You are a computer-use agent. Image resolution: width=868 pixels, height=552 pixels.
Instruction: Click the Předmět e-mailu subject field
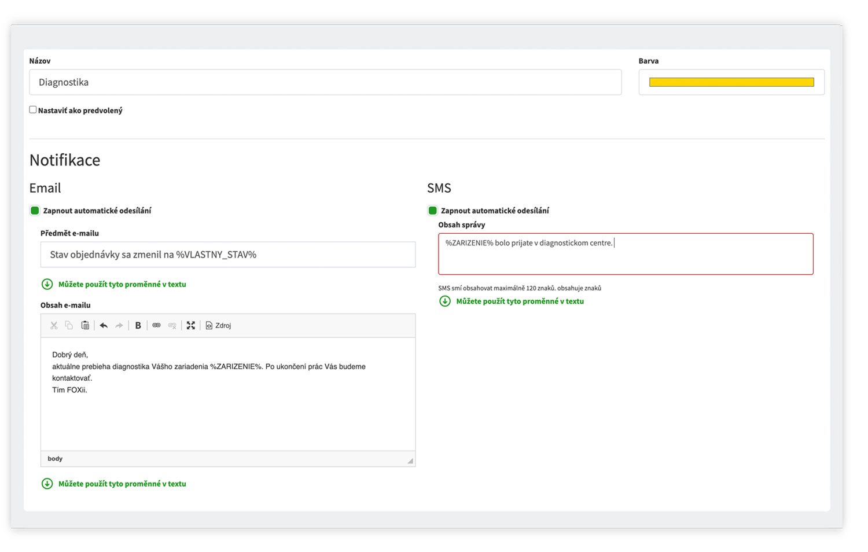pyautogui.click(x=228, y=255)
